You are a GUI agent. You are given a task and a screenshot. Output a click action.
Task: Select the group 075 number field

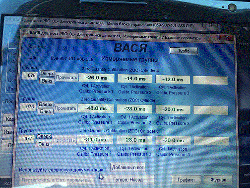point(30,76)
